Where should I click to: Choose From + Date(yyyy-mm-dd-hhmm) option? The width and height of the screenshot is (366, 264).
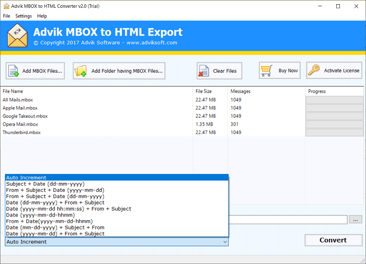pyautogui.click(x=117, y=221)
